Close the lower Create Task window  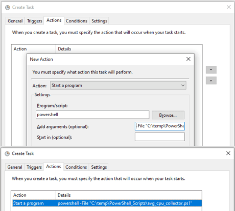pos(228,153)
